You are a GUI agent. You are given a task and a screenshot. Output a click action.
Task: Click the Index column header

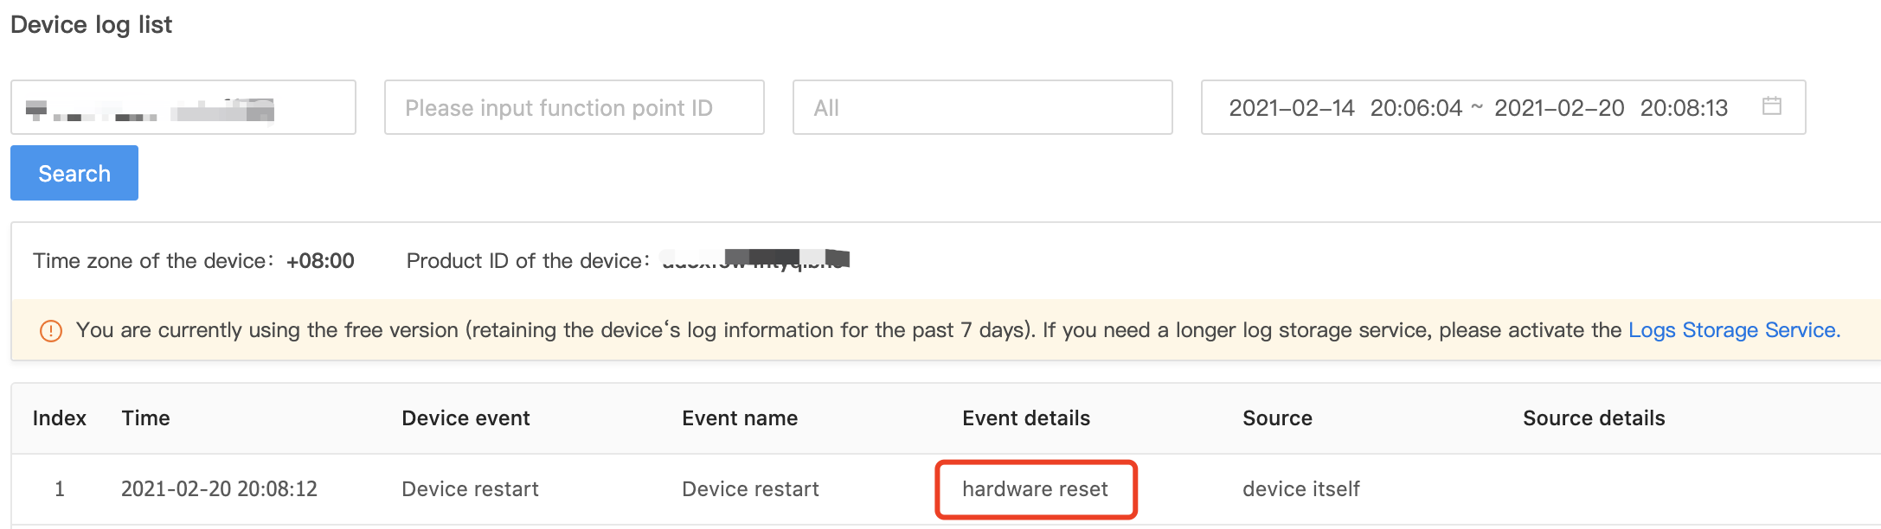point(60,418)
